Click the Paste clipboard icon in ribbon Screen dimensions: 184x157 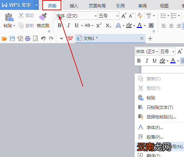click(9, 17)
